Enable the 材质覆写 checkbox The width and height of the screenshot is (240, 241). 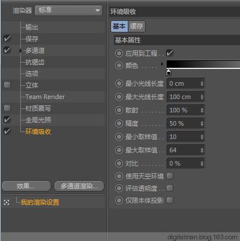click(7, 108)
